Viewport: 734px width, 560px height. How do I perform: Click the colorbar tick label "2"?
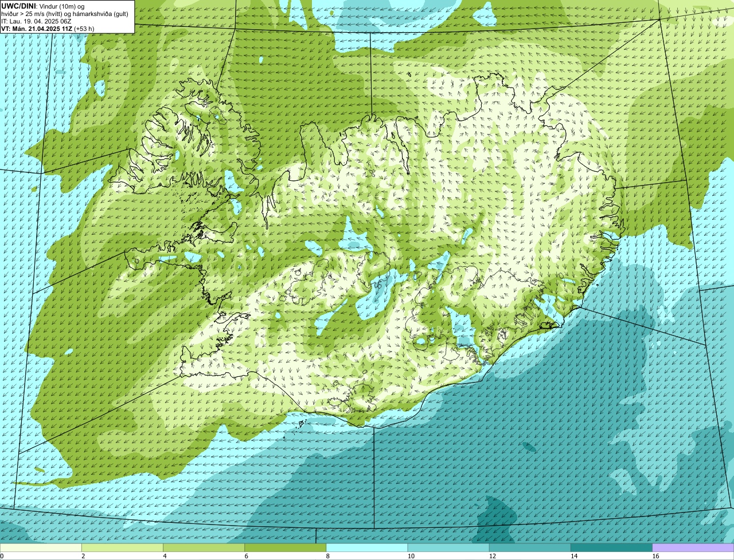[83, 556]
